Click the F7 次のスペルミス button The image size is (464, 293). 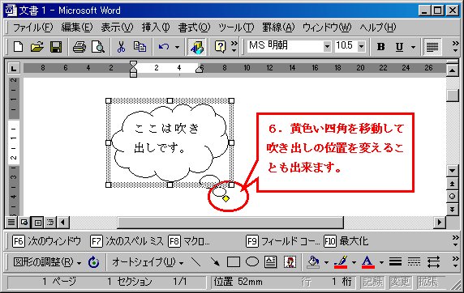pyautogui.click(x=127, y=241)
